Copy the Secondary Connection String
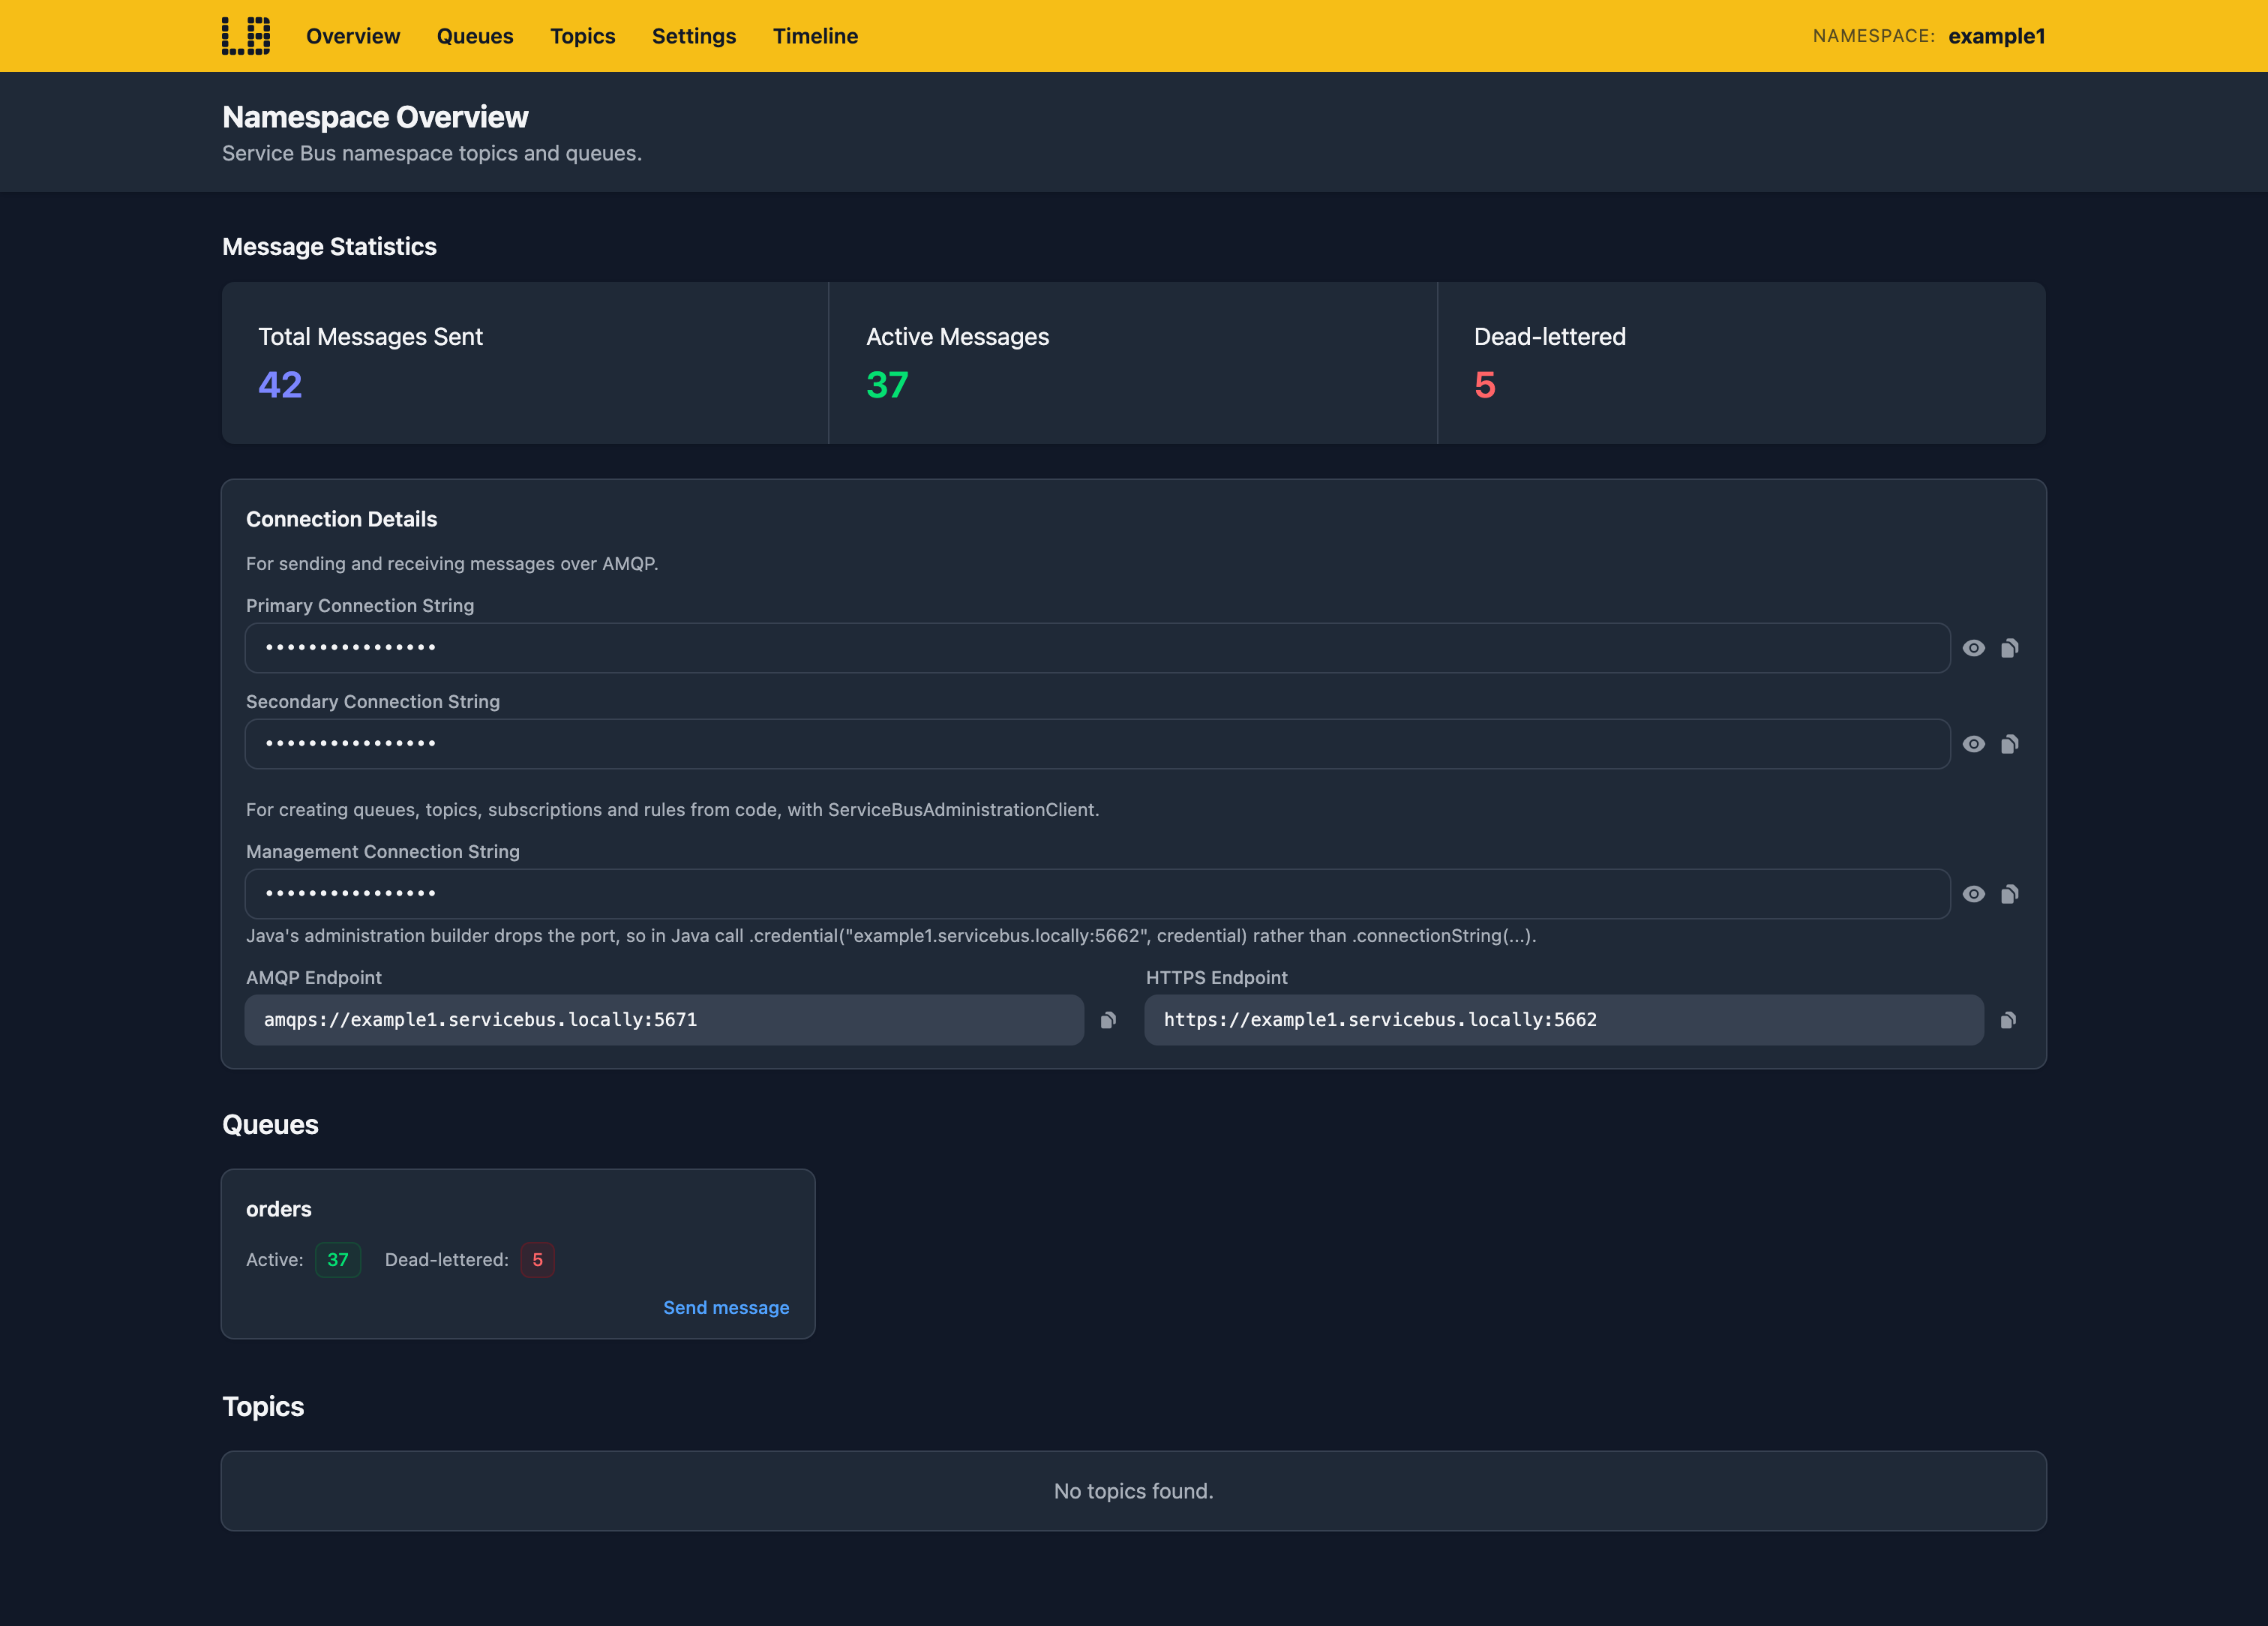The height and width of the screenshot is (1626, 2268). (2009, 744)
